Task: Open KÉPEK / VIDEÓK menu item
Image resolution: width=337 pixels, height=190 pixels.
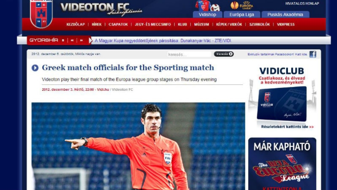Action: [229, 24]
